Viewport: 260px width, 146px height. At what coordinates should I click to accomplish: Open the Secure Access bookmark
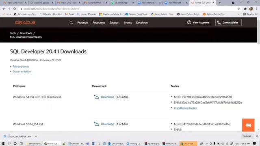pos(25,14)
